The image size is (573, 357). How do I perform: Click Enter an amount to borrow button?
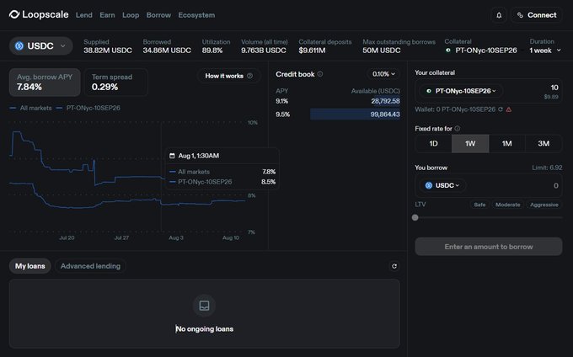(489, 247)
